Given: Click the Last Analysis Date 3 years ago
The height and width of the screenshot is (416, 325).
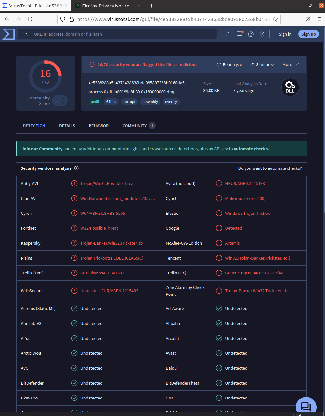Looking at the screenshot, I should (244, 91).
